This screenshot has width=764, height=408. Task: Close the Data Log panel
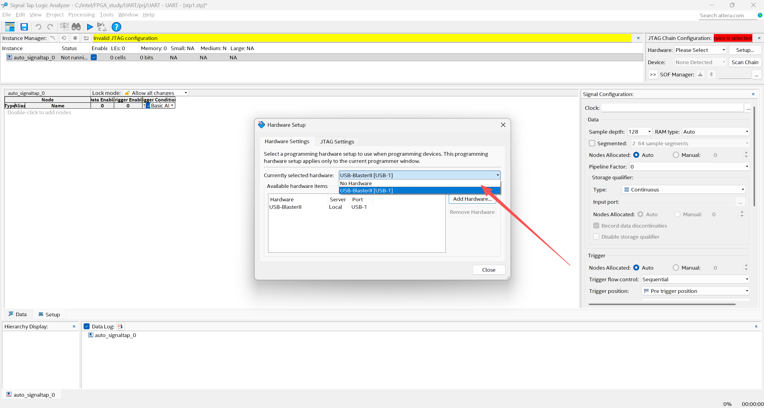[756, 326]
